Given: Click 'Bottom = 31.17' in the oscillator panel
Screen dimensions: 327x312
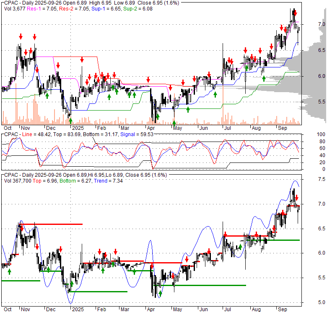Looking at the screenshot, I should point(101,134).
